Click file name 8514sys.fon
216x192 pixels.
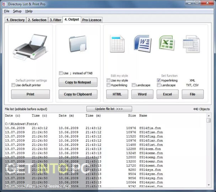(x=150, y=170)
